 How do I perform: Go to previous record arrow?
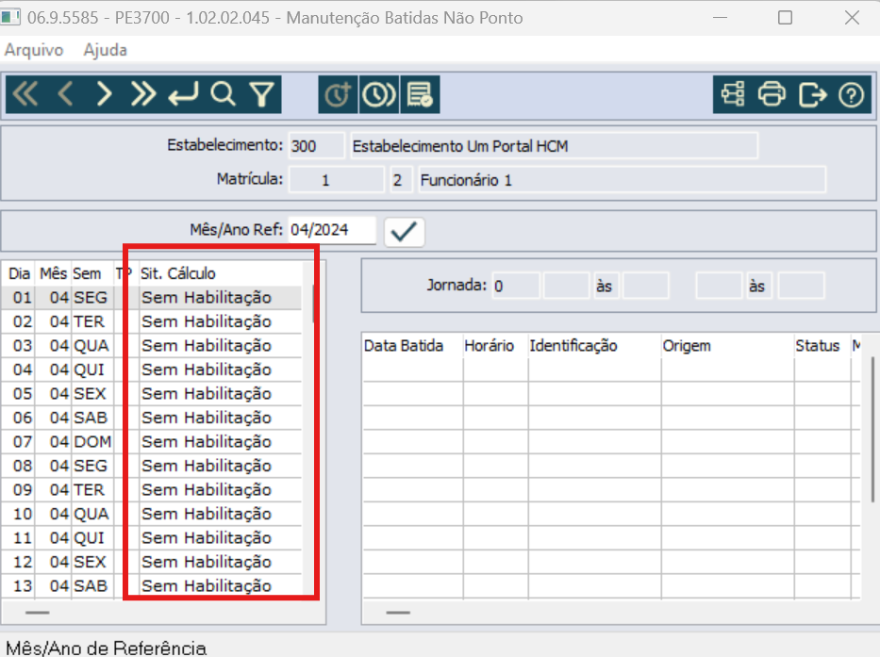(66, 94)
